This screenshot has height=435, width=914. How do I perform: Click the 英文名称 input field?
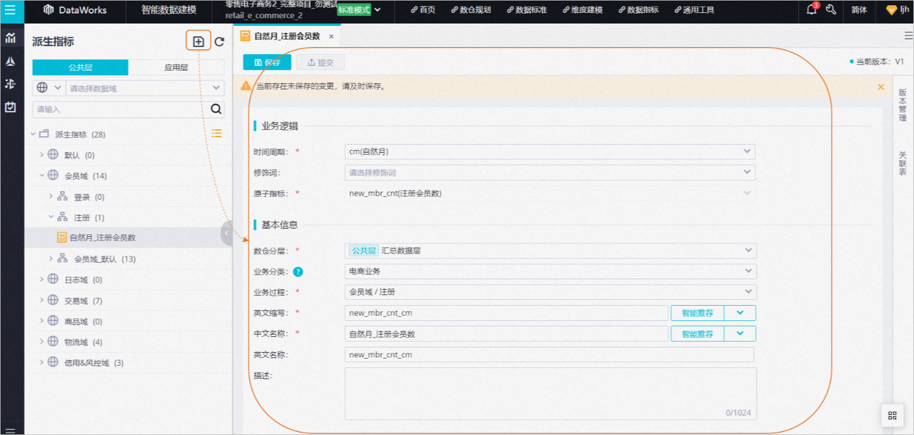coord(549,354)
